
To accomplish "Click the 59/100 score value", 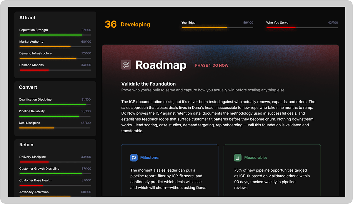I will (x=248, y=23).
